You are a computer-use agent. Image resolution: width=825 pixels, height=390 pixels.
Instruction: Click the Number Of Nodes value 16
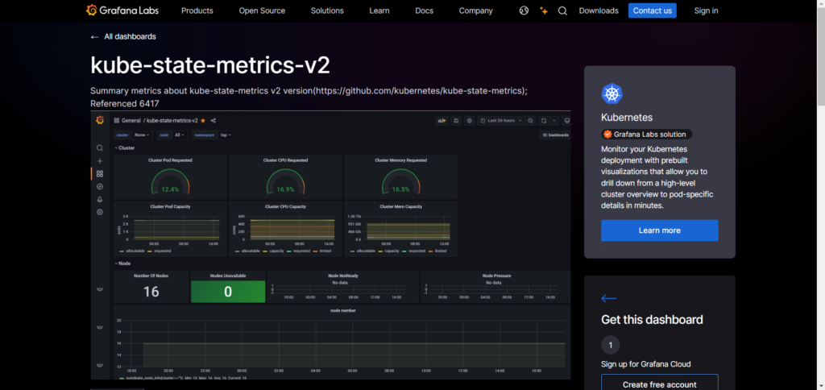tap(151, 292)
